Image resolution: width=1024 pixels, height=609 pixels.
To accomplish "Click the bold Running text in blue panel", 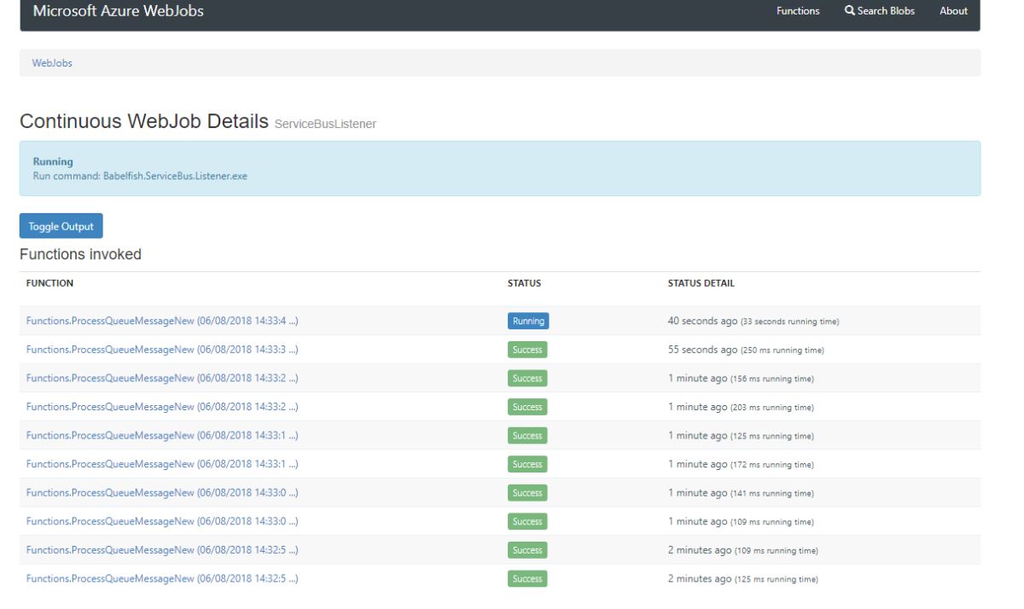I will pyautogui.click(x=53, y=160).
